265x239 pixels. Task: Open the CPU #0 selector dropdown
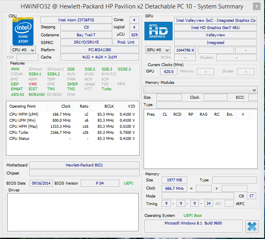tap(23, 50)
